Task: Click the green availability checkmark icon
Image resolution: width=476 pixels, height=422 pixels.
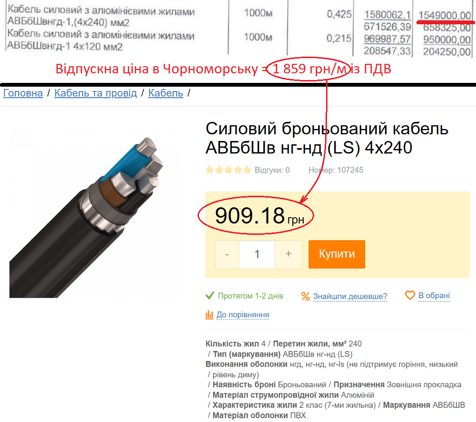Action: click(x=210, y=296)
